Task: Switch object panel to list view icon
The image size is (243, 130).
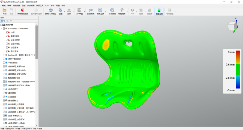Action: click(2, 21)
